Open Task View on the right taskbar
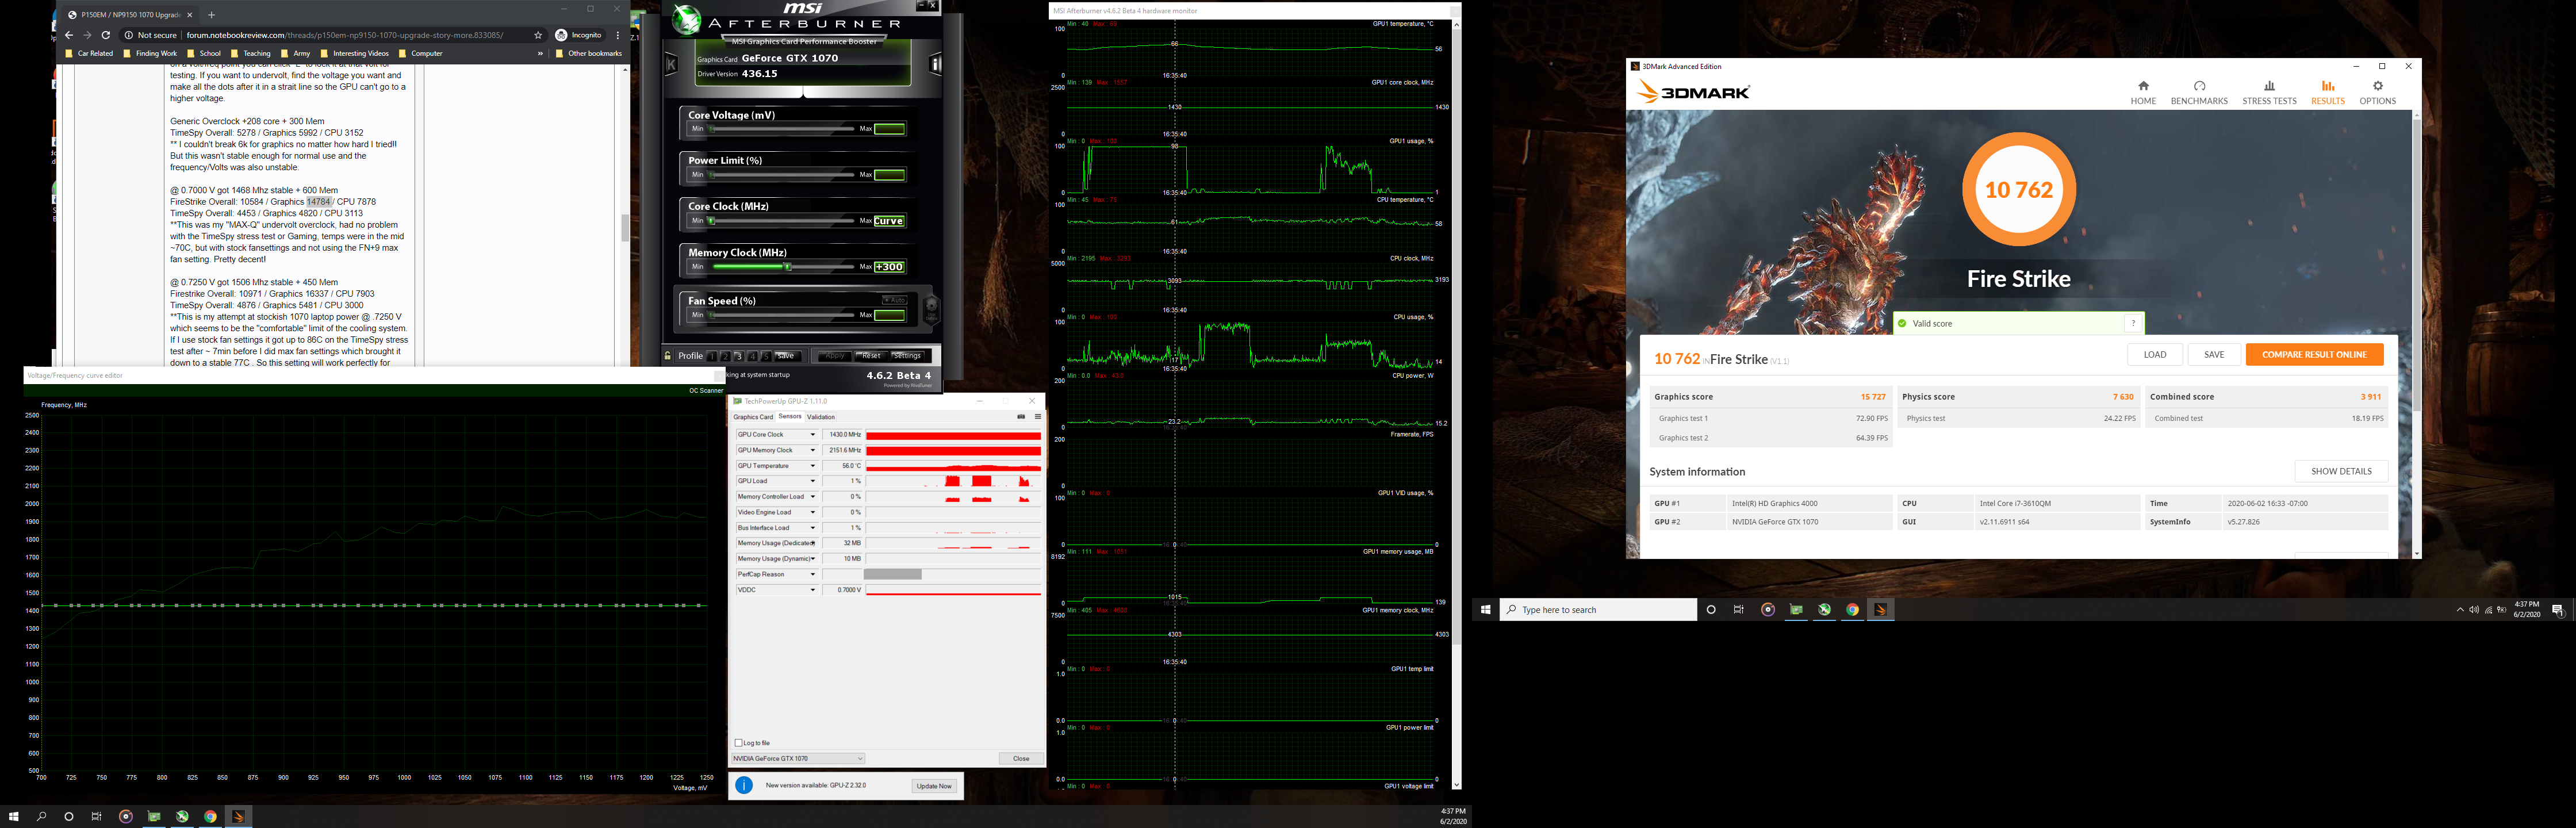 coord(1739,609)
